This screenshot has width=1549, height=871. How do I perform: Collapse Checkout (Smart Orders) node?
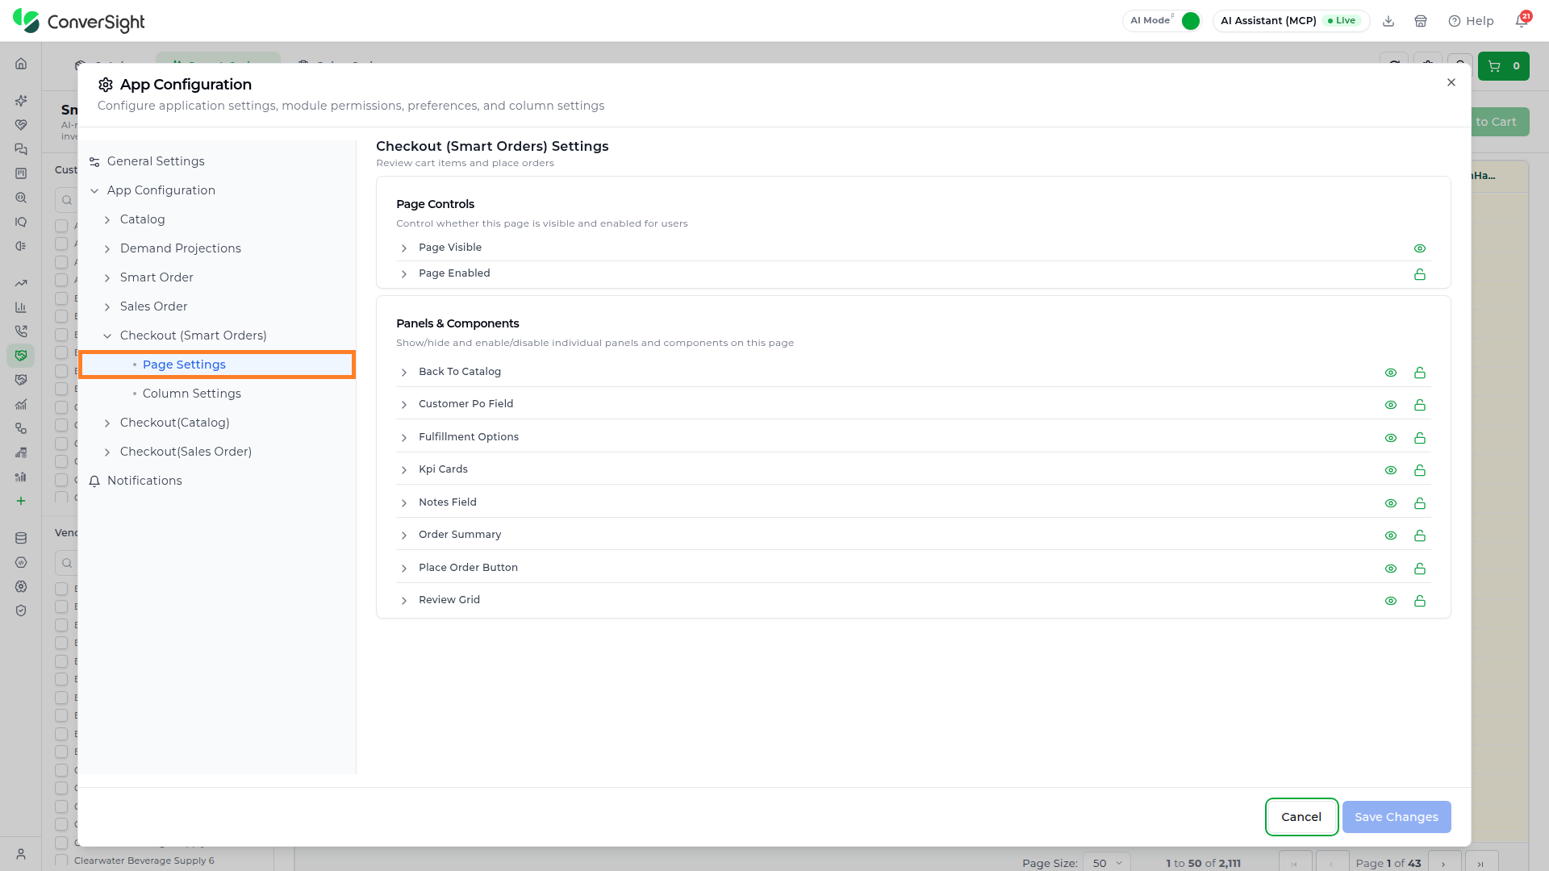[x=107, y=336]
